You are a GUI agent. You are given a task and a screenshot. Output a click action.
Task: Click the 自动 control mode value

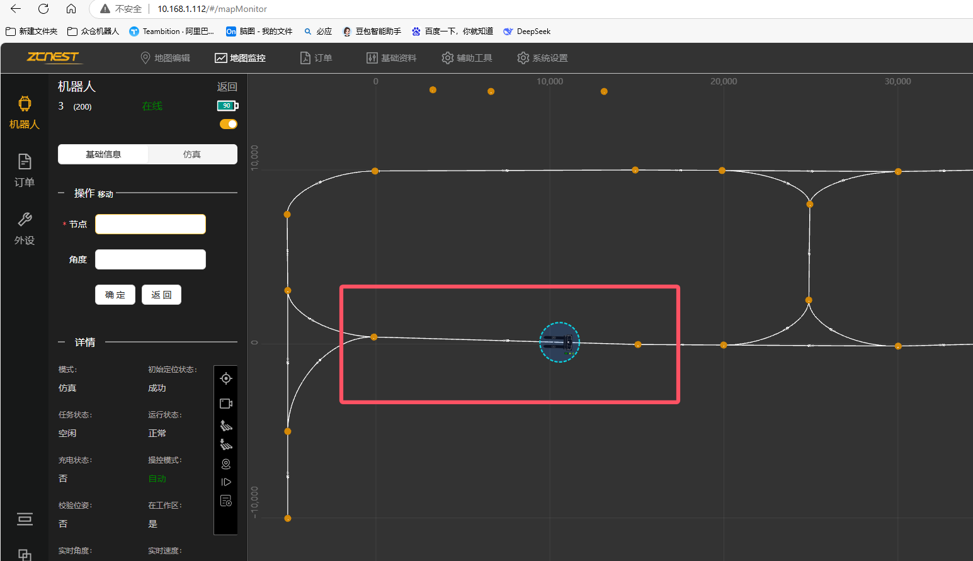click(x=157, y=479)
